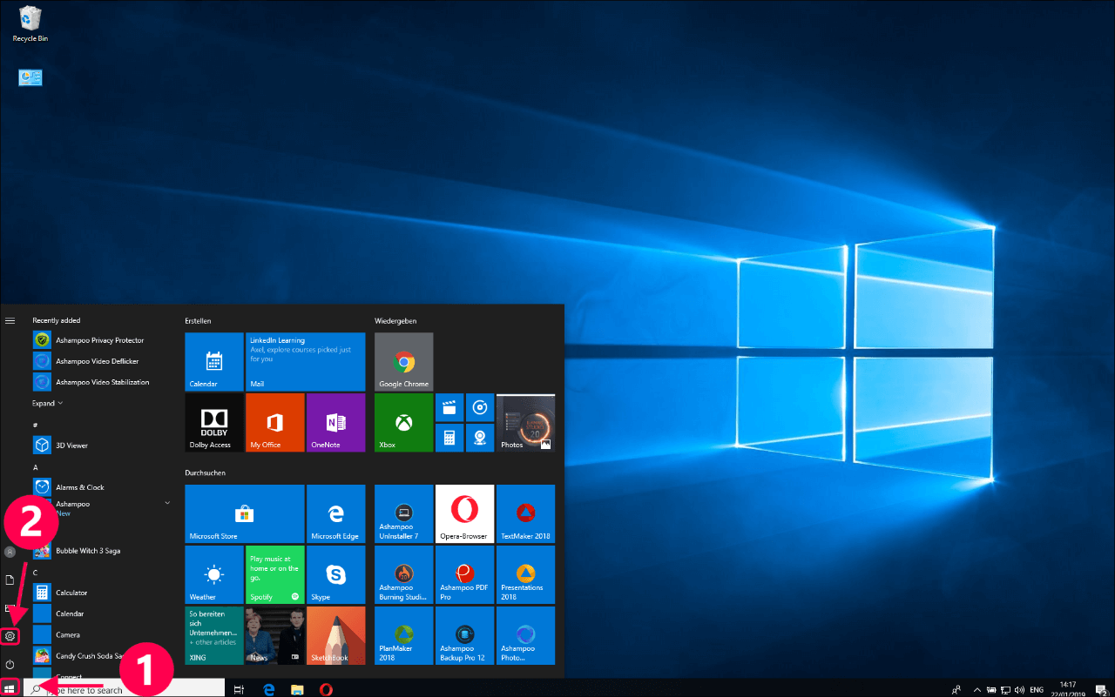The height and width of the screenshot is (697, 1115).
Task: Open the volume control in system tray
Action: coord(1018,689)
